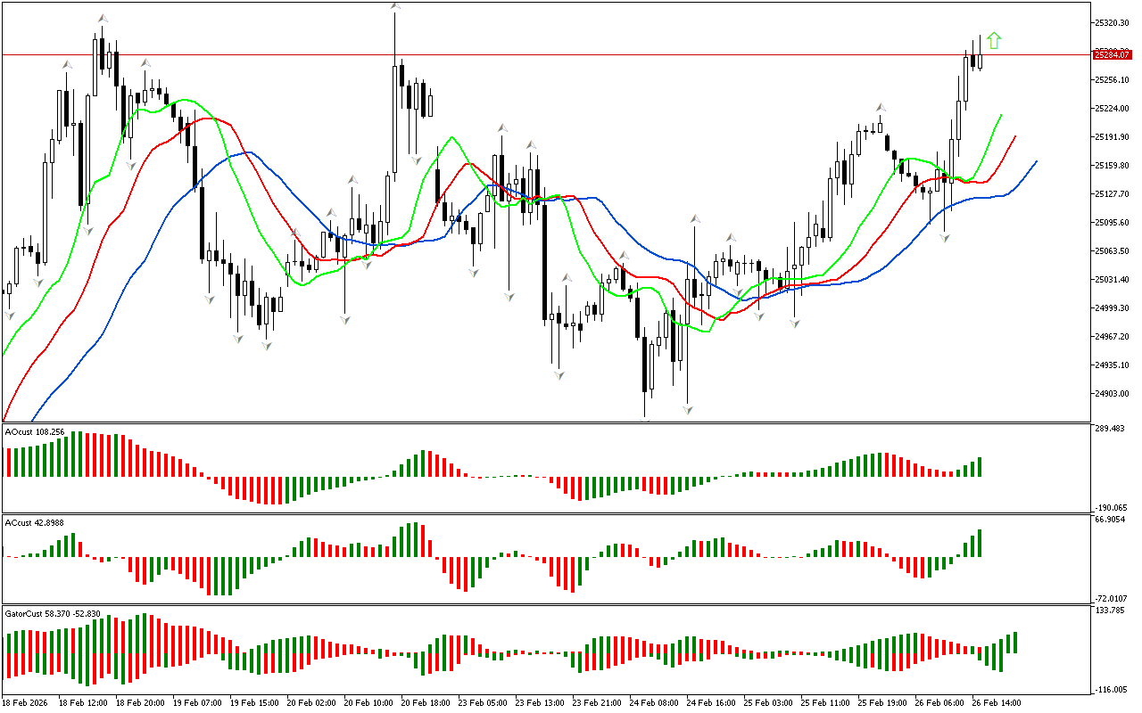
Task: Click the green up arrow signal icon
Action: point(994,40)
